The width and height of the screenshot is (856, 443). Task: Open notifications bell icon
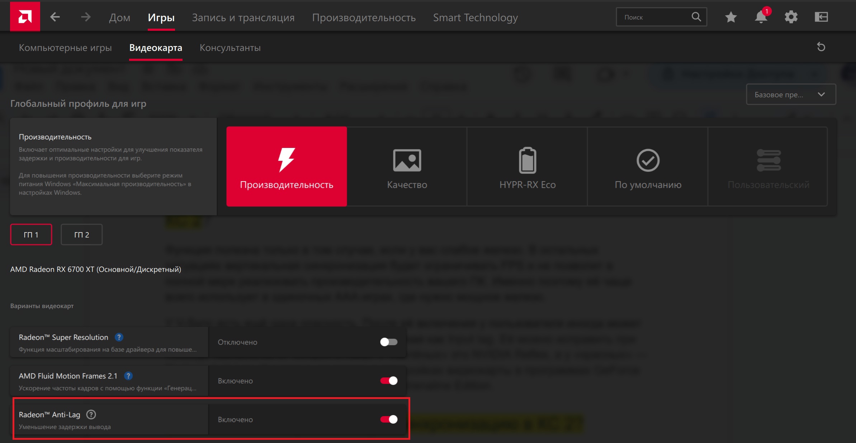coord(761,17)
